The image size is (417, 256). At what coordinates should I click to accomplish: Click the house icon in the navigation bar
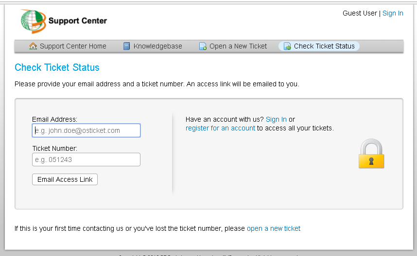[33, 47]
